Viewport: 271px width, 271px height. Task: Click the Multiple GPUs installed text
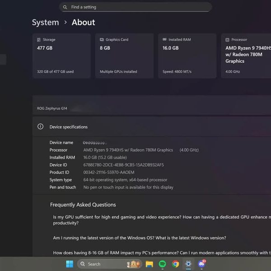pyautogui.click(x=118, y=71)
